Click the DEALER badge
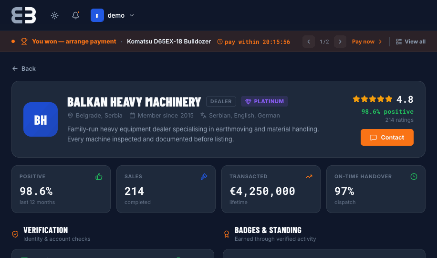The width and height of the screenshot is (437, 258). pyautogui.click(x=221, y=101)
